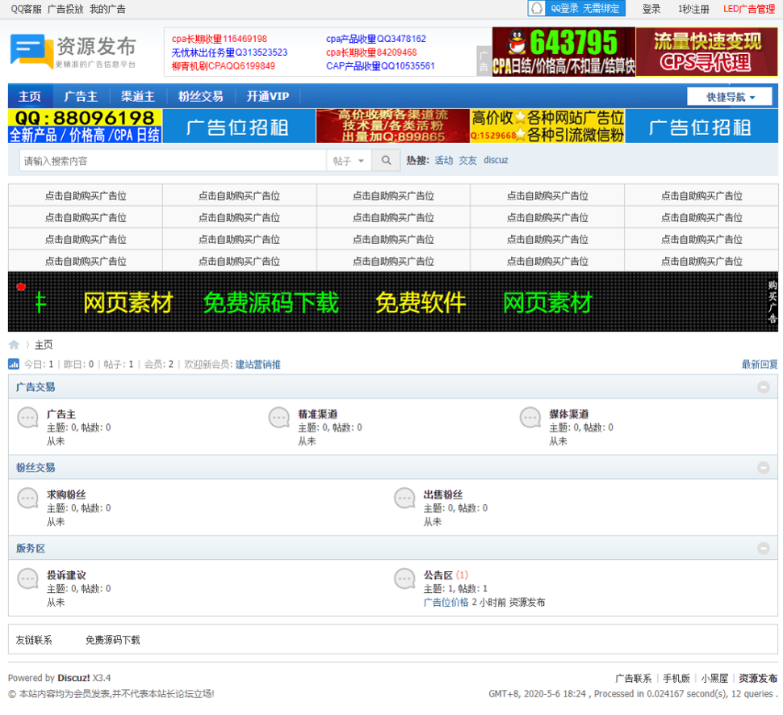Click the 公告区 forum bubble icon

pyautogui.click(x=404, y=578)
